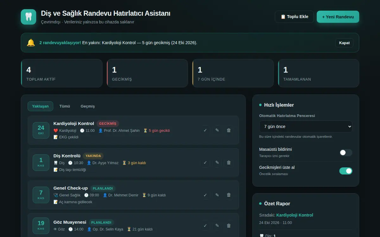Click the note 'Aç karnına gidilecek'
380x237 pixels.
76,202
